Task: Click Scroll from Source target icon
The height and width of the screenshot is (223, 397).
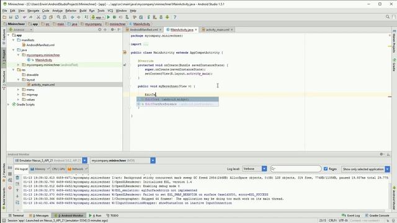Action: [99, 30]
